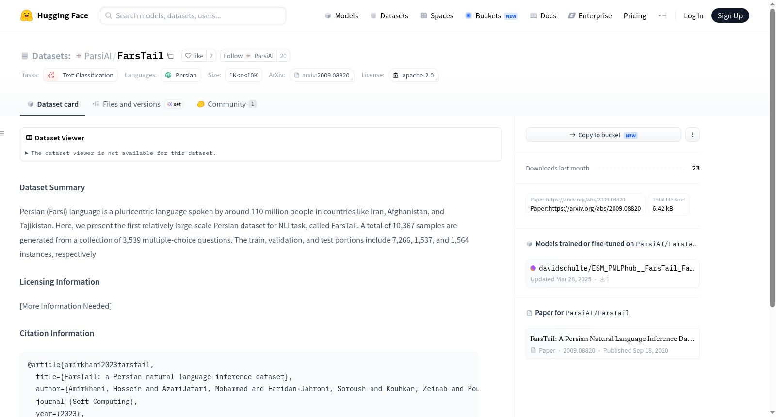Viewport: 776px width, 417px height.
Task: Click the Citation Information heading
Action: 57,333
